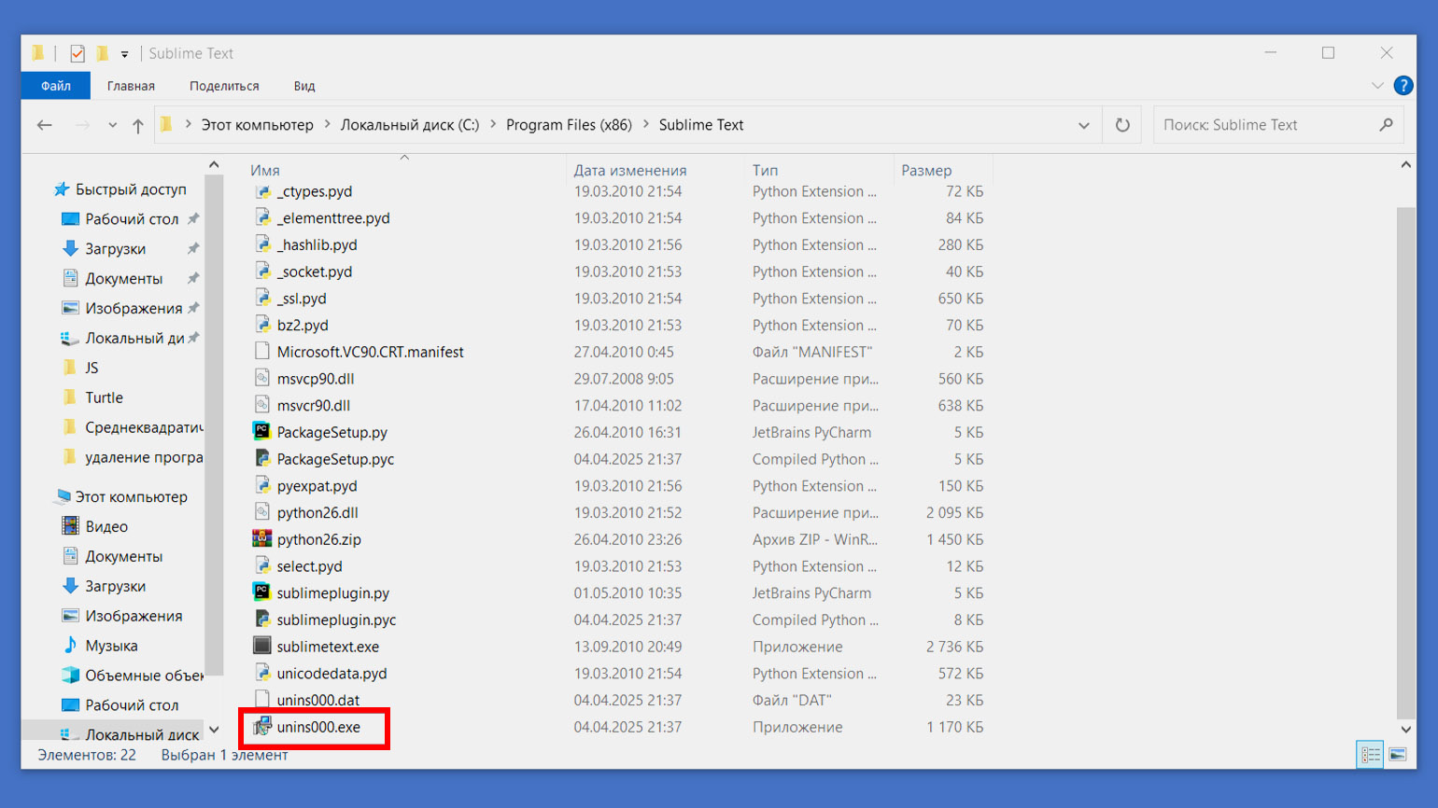Click the unins000.exe uninstaller icon
Viewport: 1438px width, 808px height.
point(262,727)
